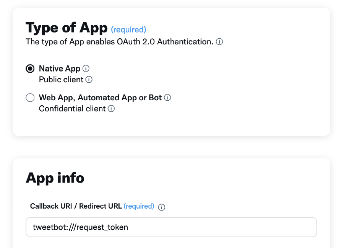Image resolution: width=344 pixels, height=248 pixels.
Task: Click the Native App option label
Action: pyautogui.click(x=60, y=69)
